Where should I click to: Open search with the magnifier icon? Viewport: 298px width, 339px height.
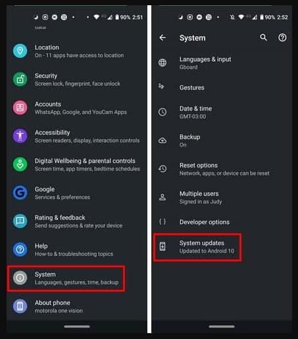263,37
